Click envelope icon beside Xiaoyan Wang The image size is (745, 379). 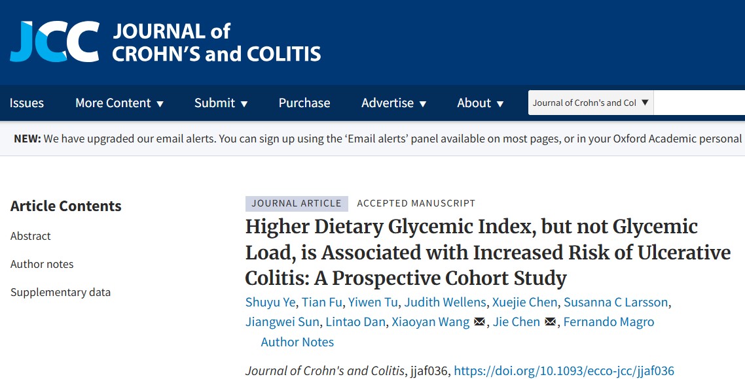[479, 322]
